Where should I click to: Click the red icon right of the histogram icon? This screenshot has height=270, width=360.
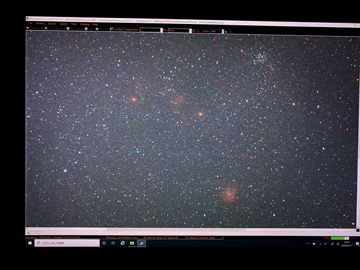[230, 31]
